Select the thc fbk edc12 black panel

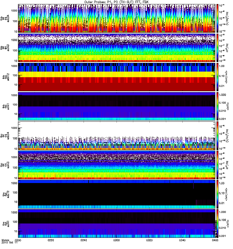pyautogui.click(x=116, y=194)
